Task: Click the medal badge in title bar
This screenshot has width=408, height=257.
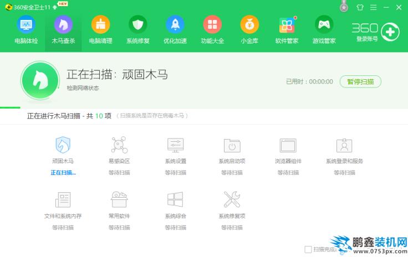Action: pos(344,6)
